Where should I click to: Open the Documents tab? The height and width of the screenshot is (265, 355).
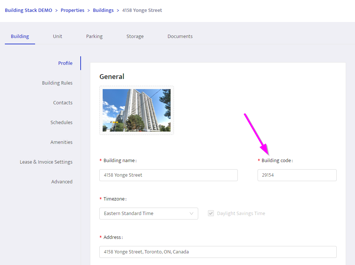pos(180,37)
